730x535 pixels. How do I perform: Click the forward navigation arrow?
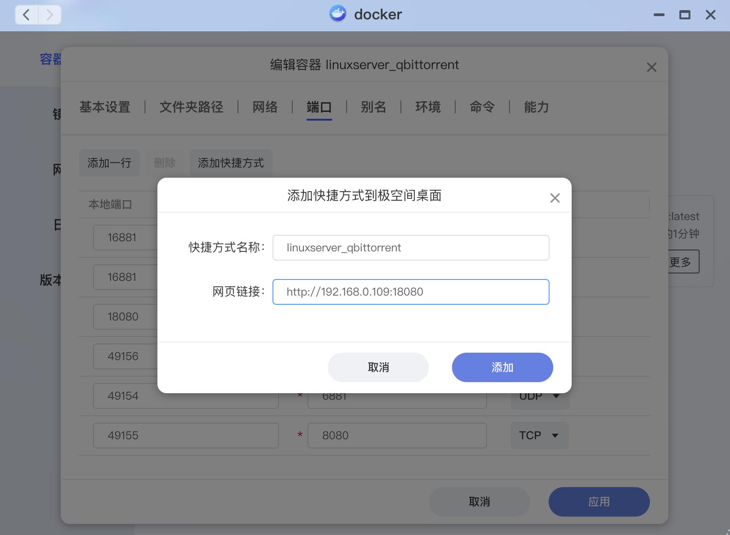click(x=50, y=15)
